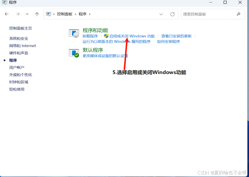Close the 程序 window

[240, 2]
